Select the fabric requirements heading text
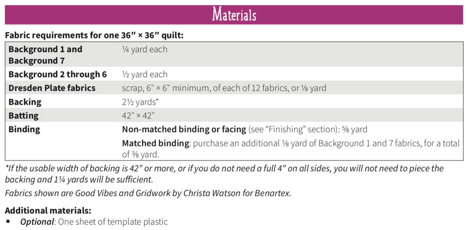This screenshot has height=230, width=469. coord(94,35)
